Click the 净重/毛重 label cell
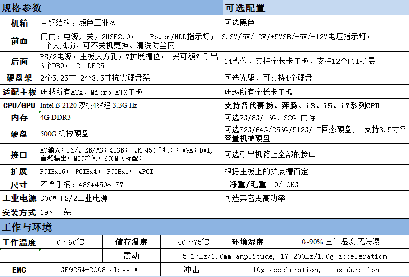 click(x=248, y=185)
